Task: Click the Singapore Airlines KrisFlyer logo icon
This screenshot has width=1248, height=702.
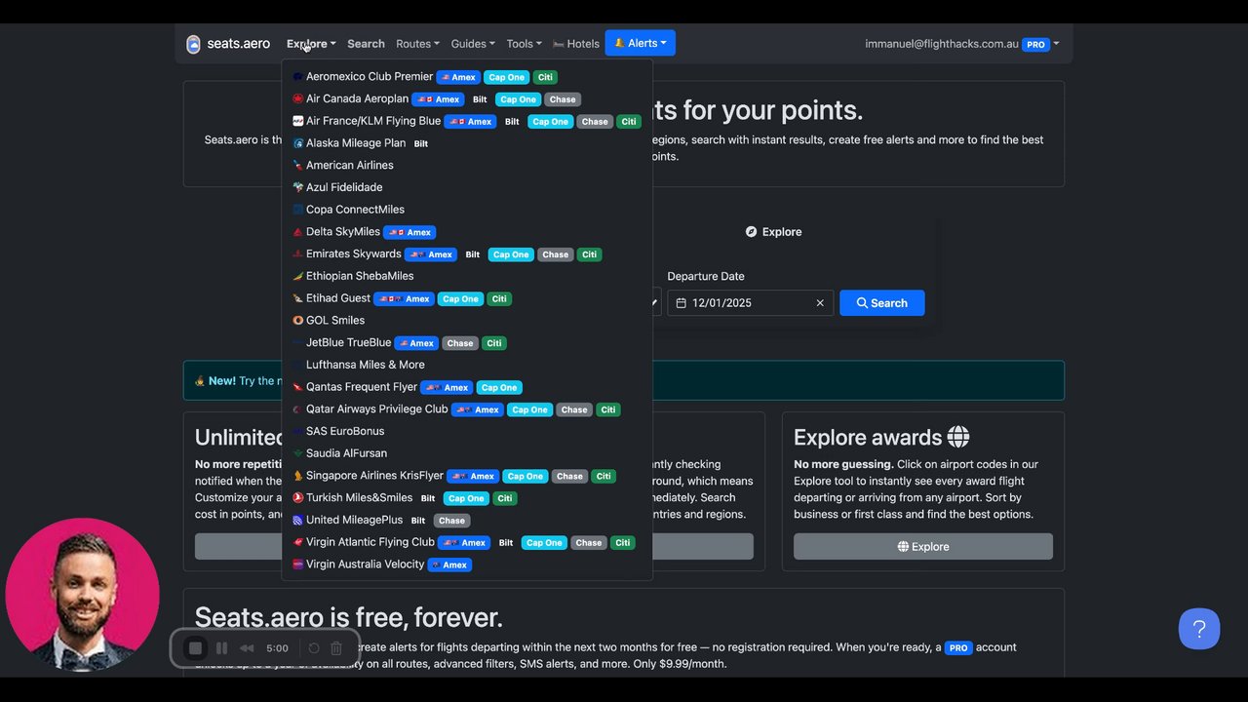Action: pos(298,476)
